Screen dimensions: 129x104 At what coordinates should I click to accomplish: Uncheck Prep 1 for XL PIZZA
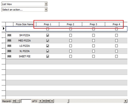(x=48, y=51)
